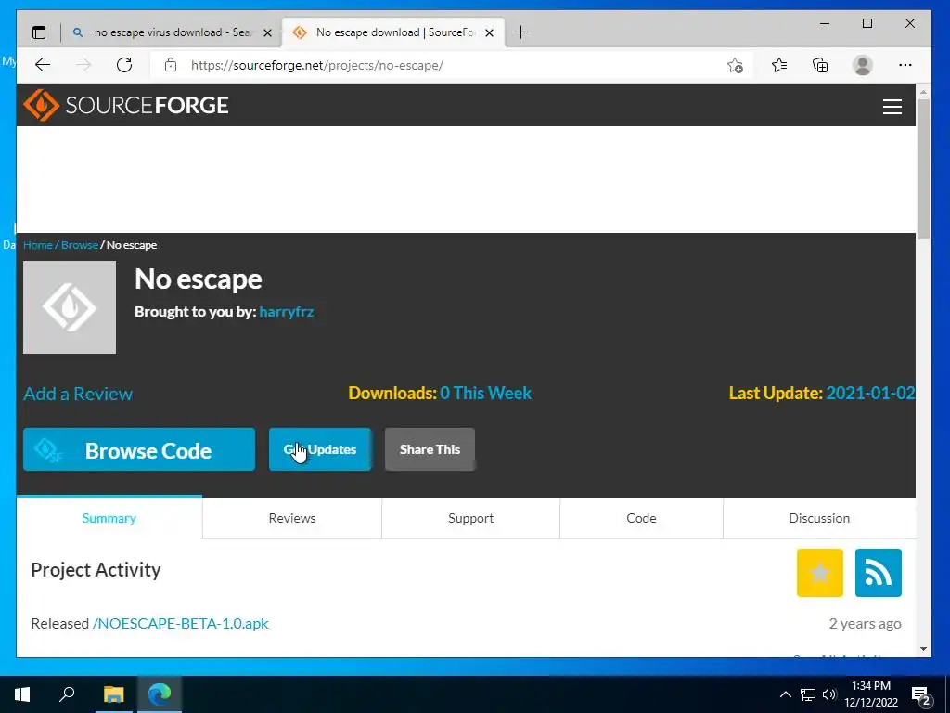Click the SourceForge logo
The image size is (950, 713).
click(126, 105)
